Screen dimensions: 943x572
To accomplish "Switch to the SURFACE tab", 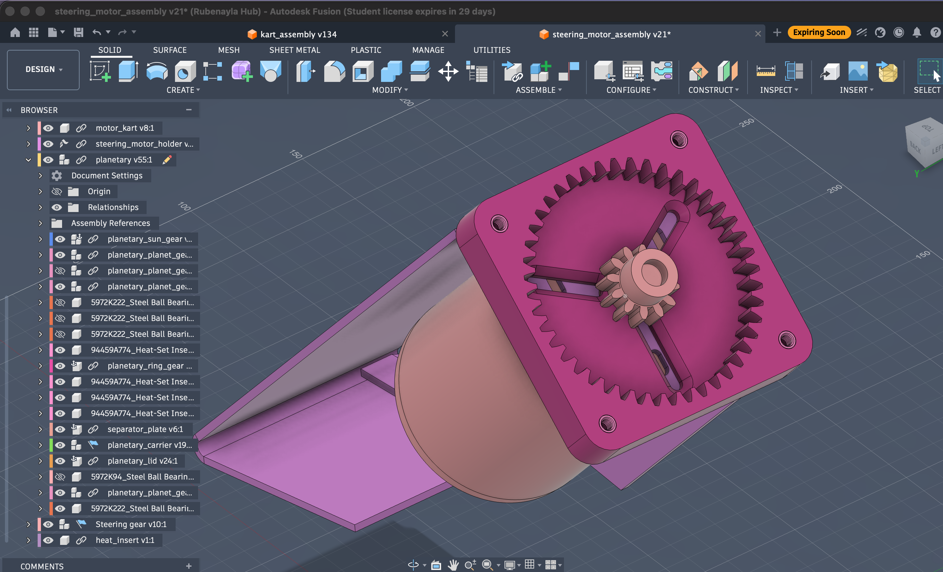I will [x=169, y=50].
